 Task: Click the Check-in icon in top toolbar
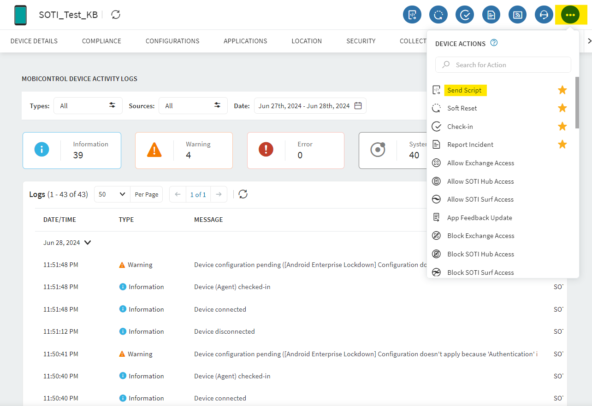point(465,15)
